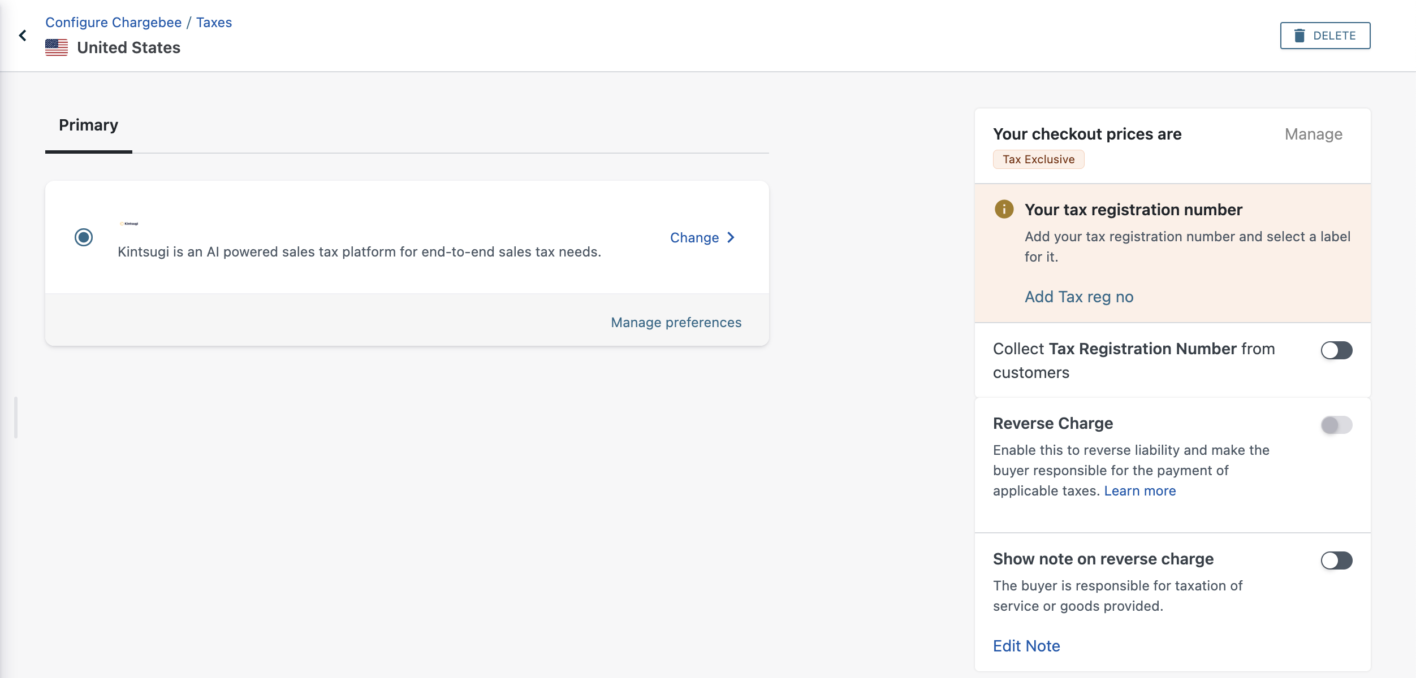
Task: Click the info icon beside tax registration
Action: click(x=1004, y=209)
